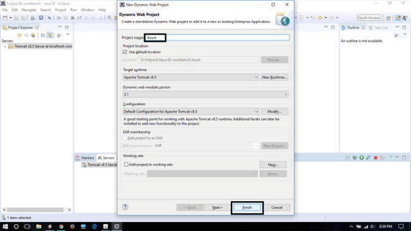Click the Terminate icon in main toolbar
411x231 pixels.
[73, 18]
